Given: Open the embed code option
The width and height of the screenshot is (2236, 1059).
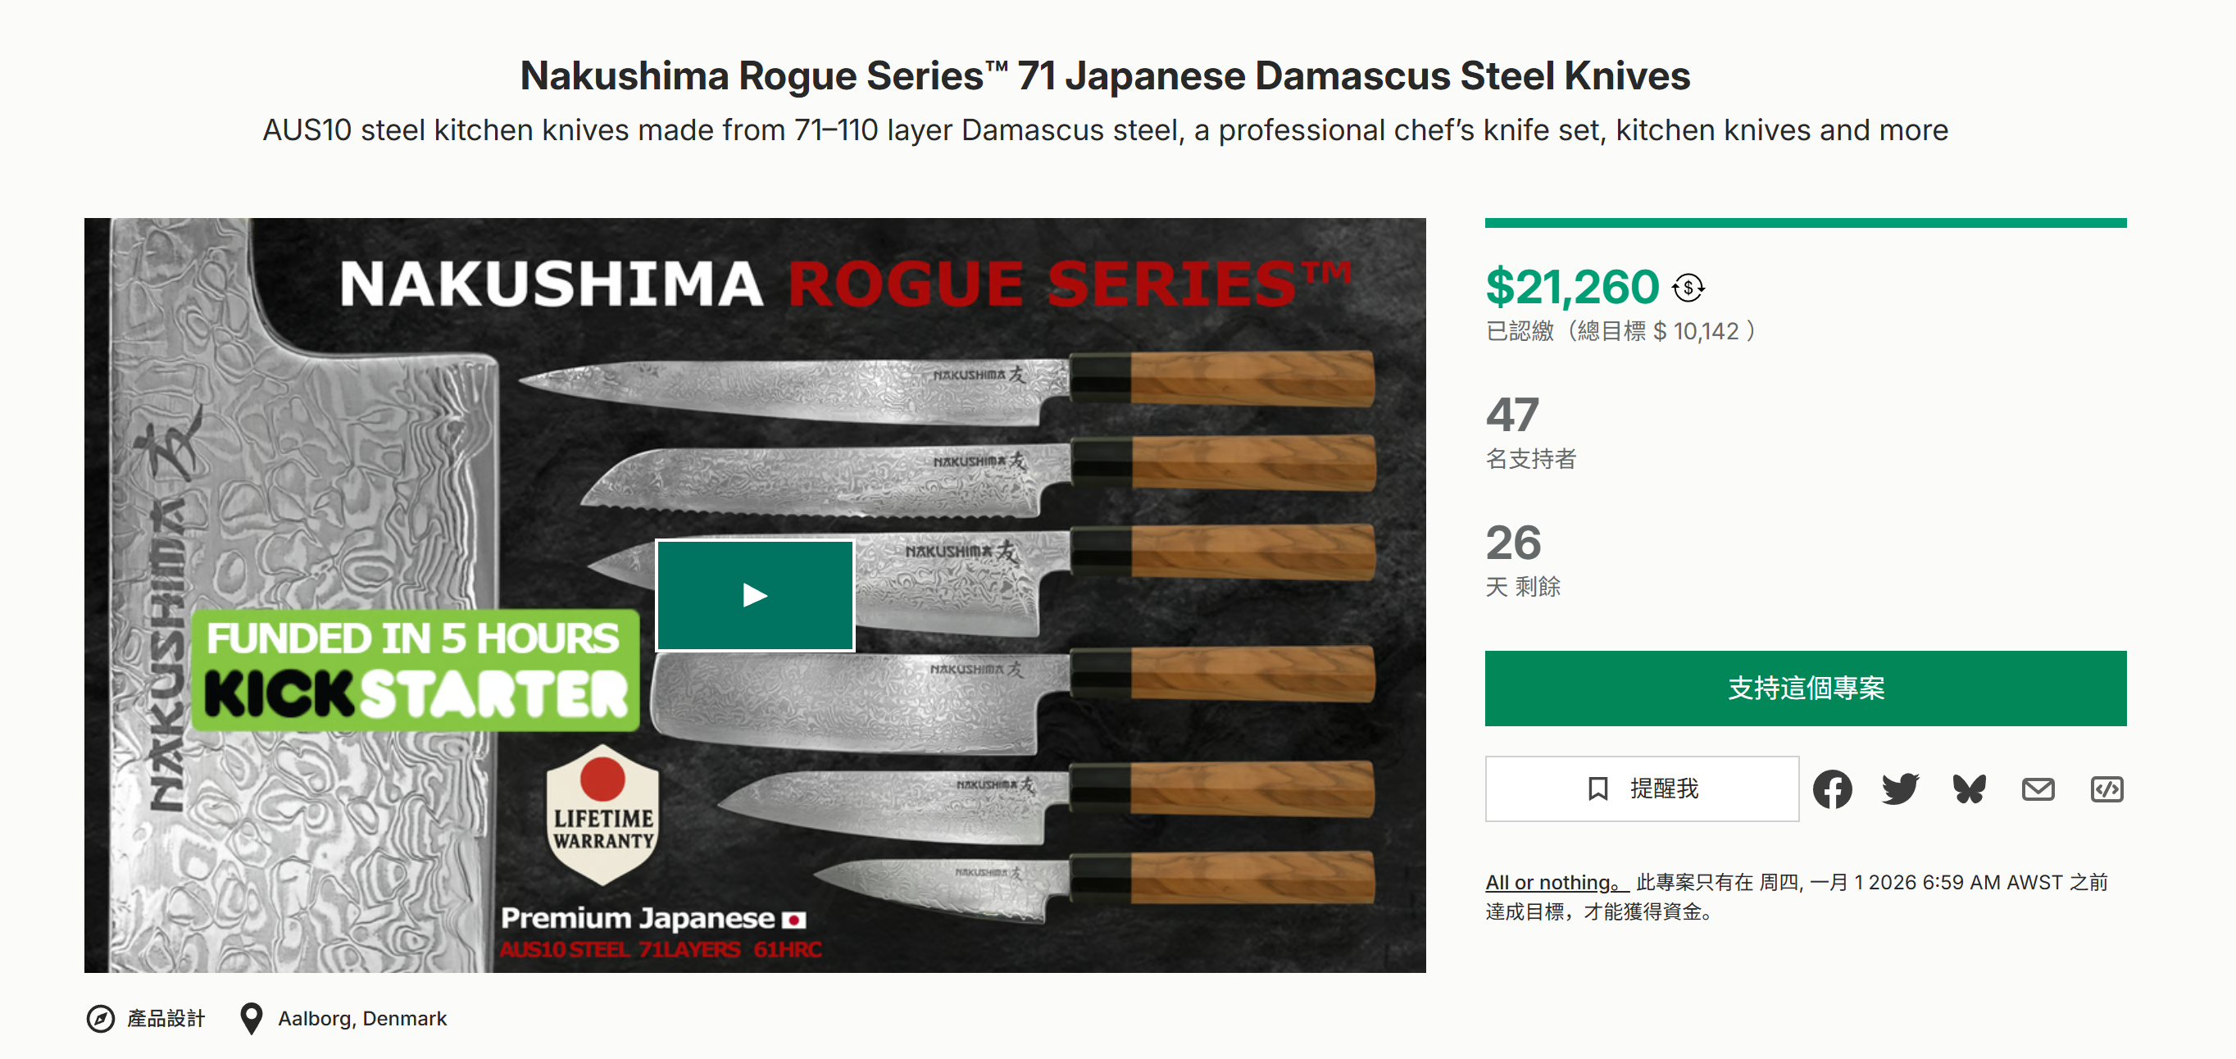Looking at the screenshot, I should pyautogui.click(x=2106, y=789).
